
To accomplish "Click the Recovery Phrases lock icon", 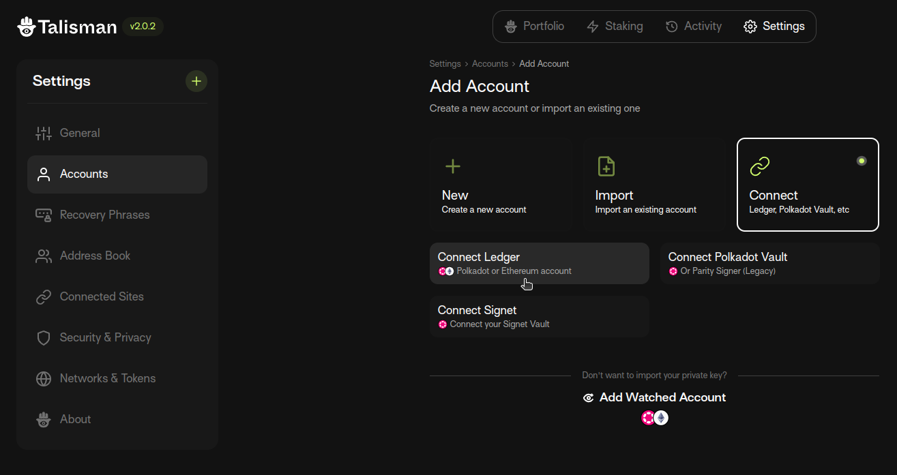I will pos(44,215).
